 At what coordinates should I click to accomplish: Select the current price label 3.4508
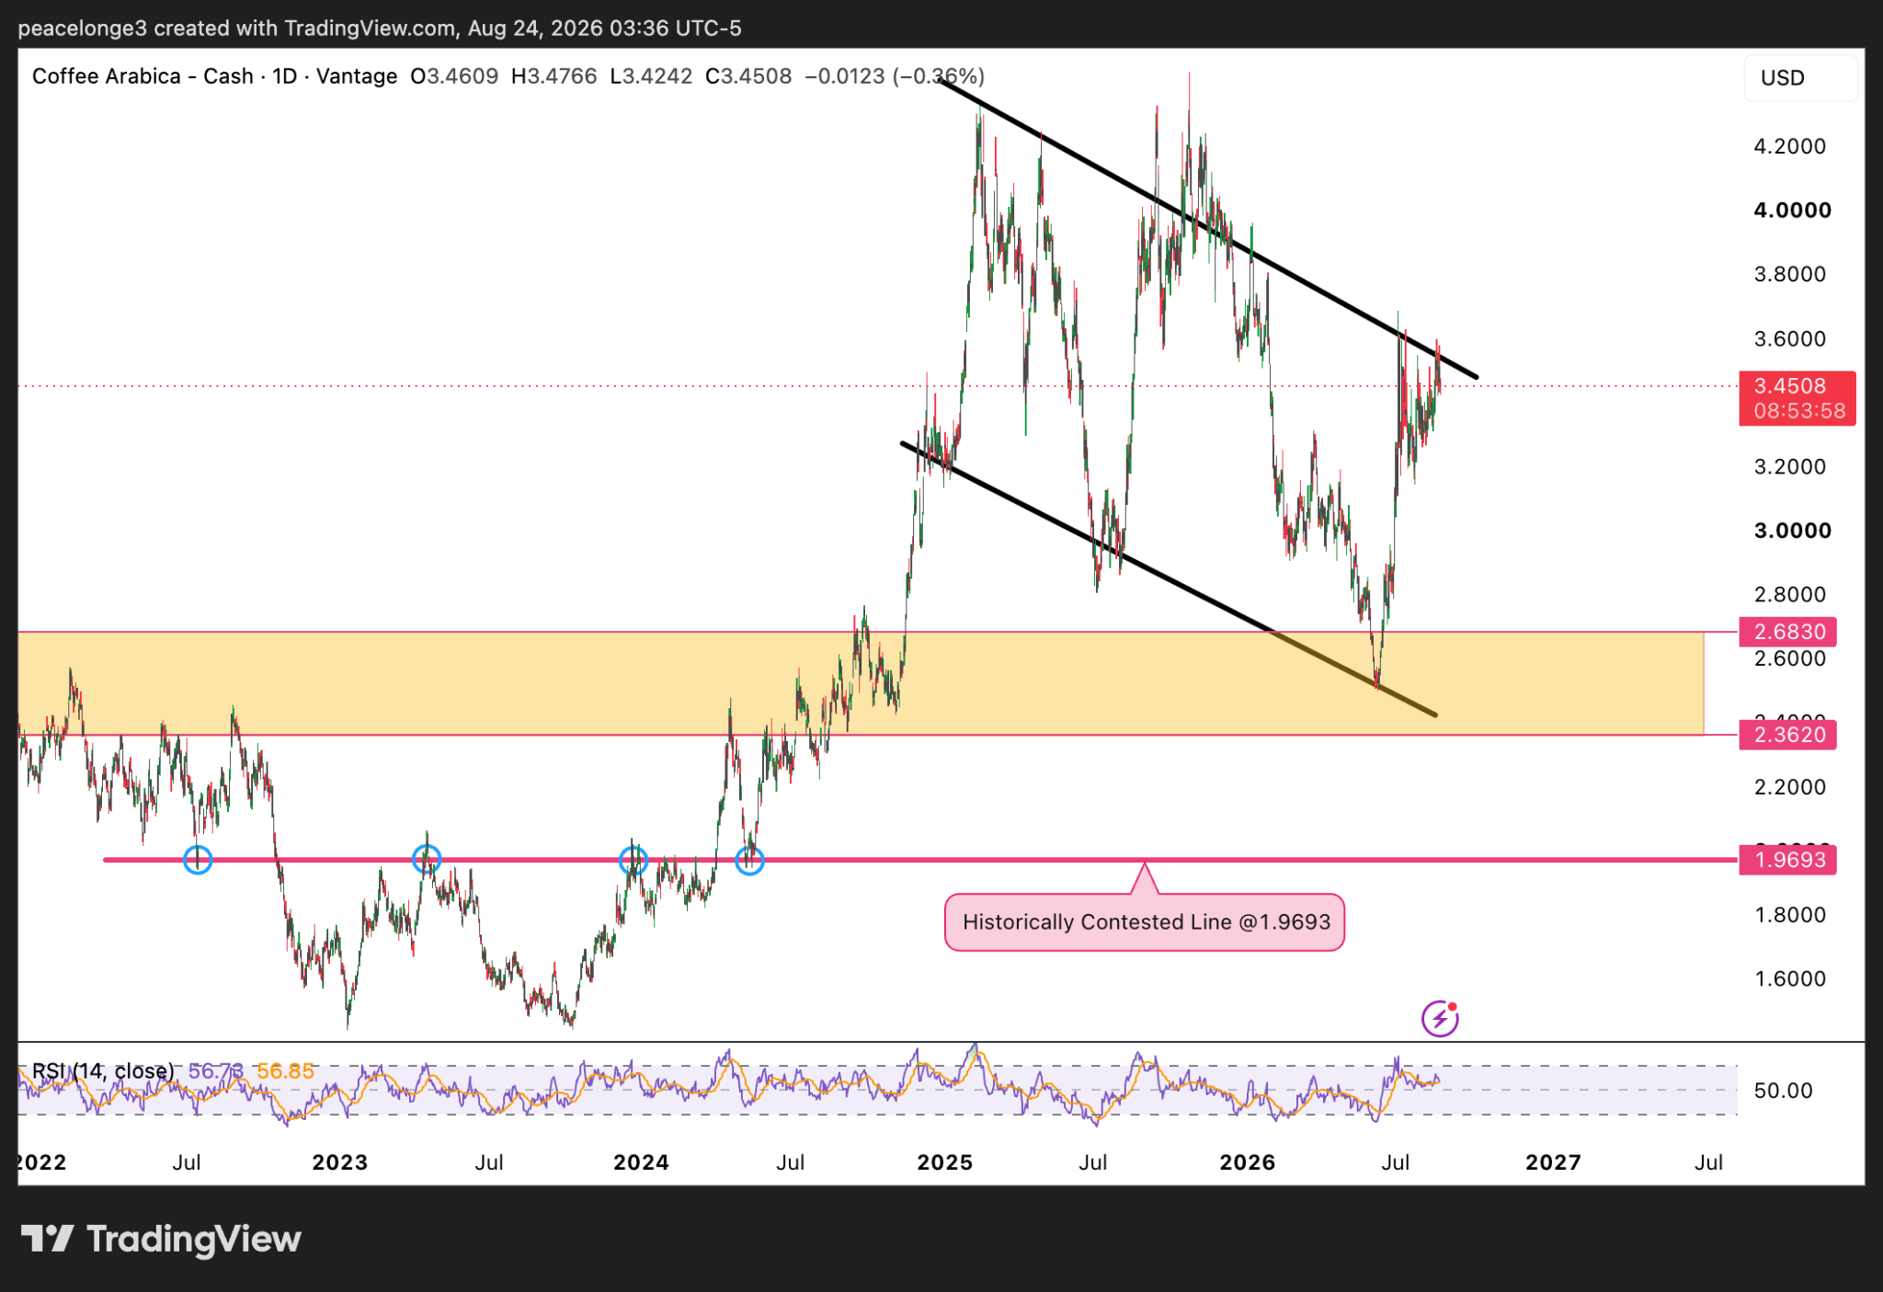[1797, 397]
